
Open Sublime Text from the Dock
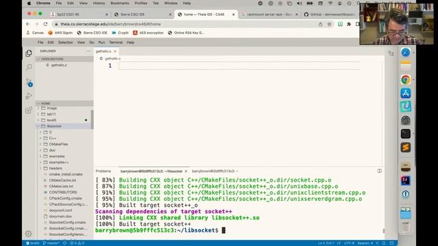(406, 148)
